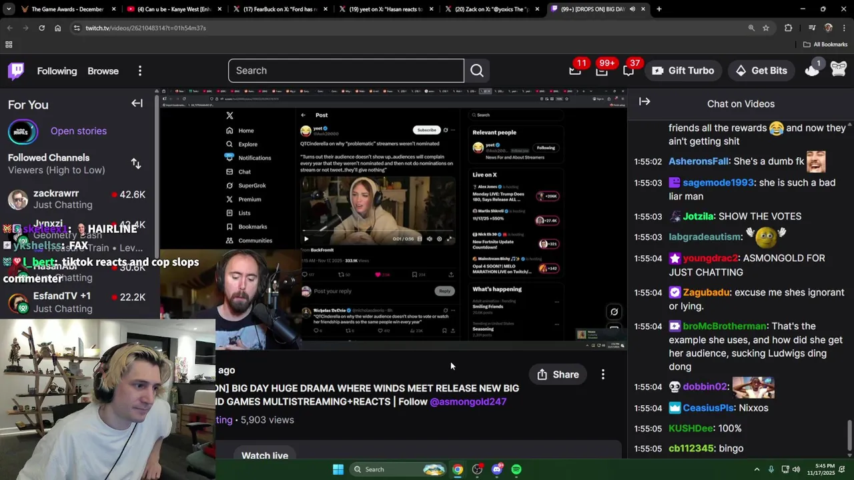The height and width of the screenshot is (480, 854).
Task: Bookmark this page with the star icon
Action: 766,28
